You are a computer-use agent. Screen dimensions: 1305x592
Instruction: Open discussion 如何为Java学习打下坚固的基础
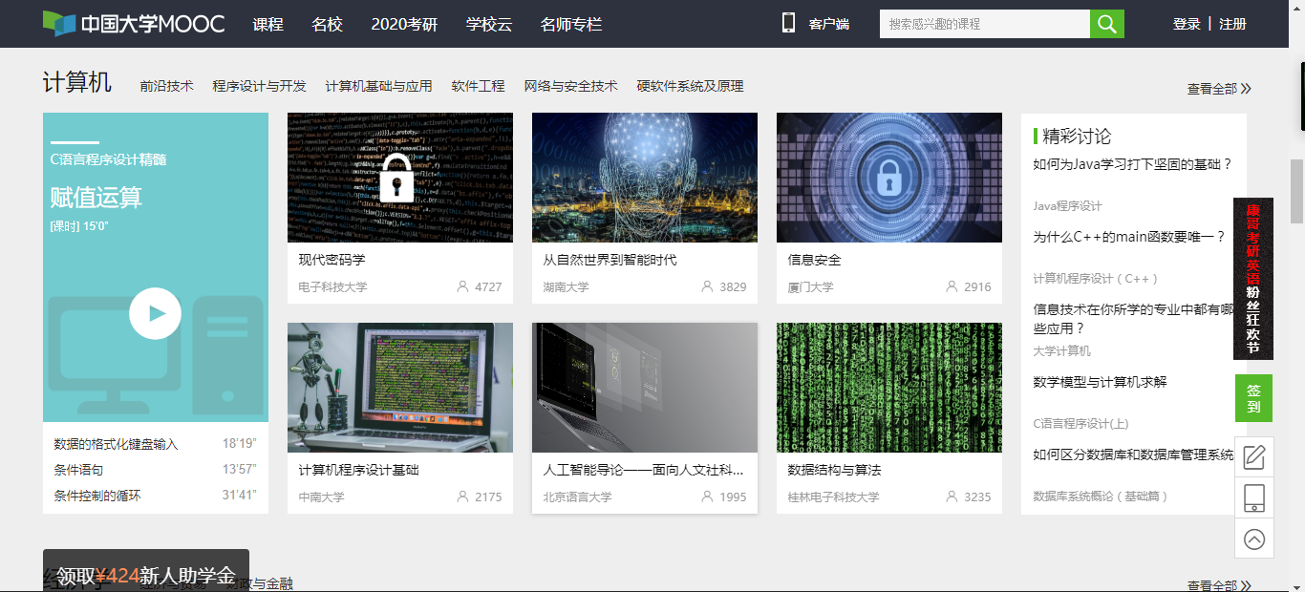click(x=1133, y=164)
